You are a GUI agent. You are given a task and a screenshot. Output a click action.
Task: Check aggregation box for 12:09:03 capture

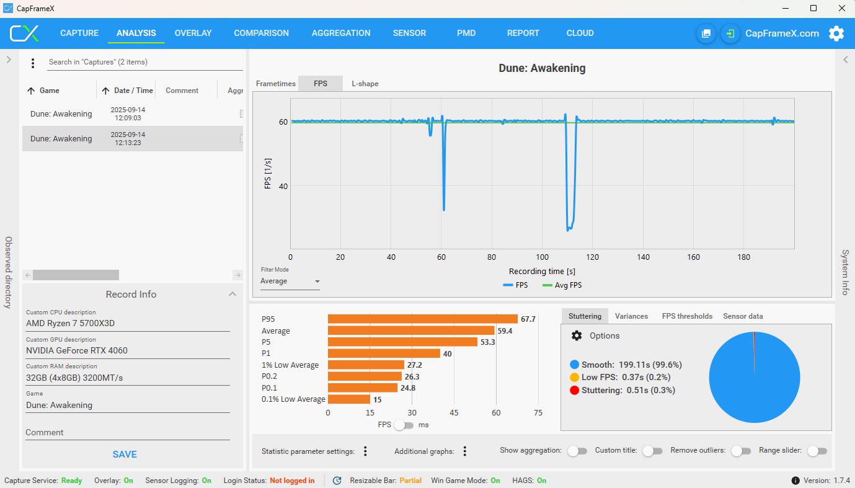pos(241,113)
